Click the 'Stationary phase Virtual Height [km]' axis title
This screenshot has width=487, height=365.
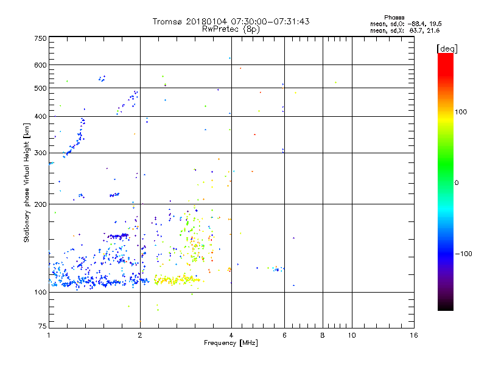coord(27,182)
